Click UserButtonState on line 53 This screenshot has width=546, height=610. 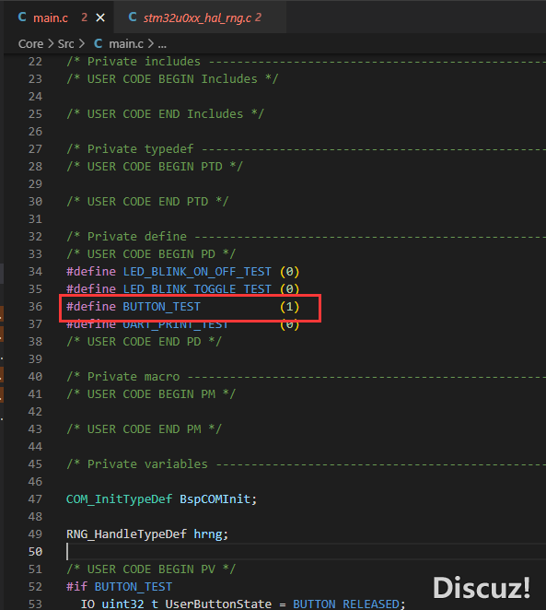click(x=218, y=604)
